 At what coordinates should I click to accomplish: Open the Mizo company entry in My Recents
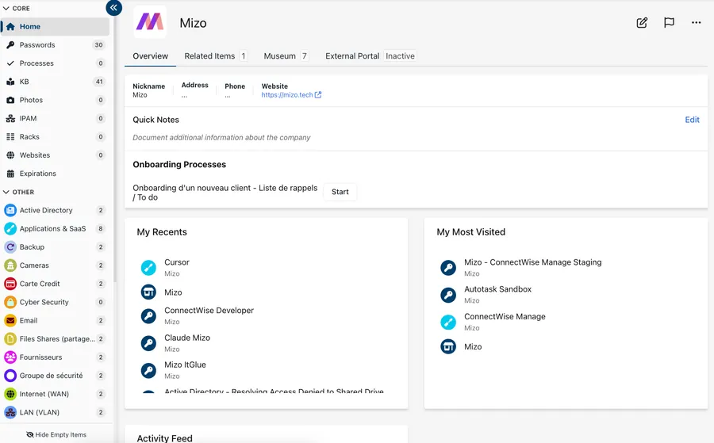click(x=173, y=292)
